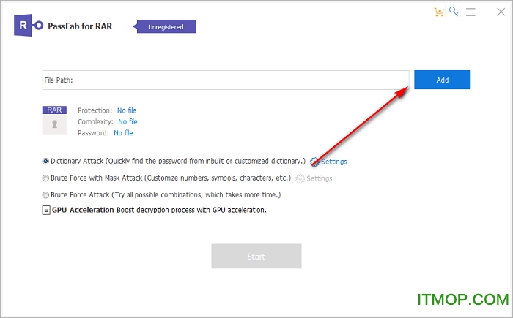Open Mask Attack Settings link
The image size is (513, 318).
[314, 178]
